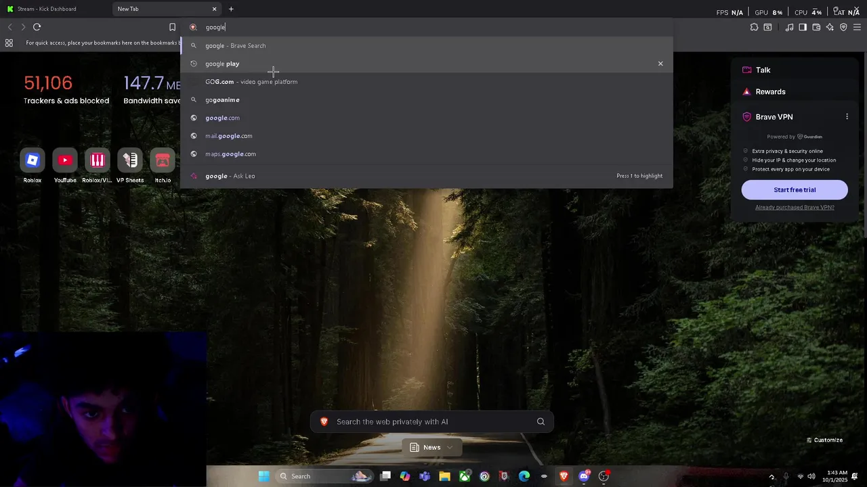Image resolution: width=867 pixels, height=487 pixels.
Task: Click 'Already purchased Brave VPN?' link
Action: point(795,207)
